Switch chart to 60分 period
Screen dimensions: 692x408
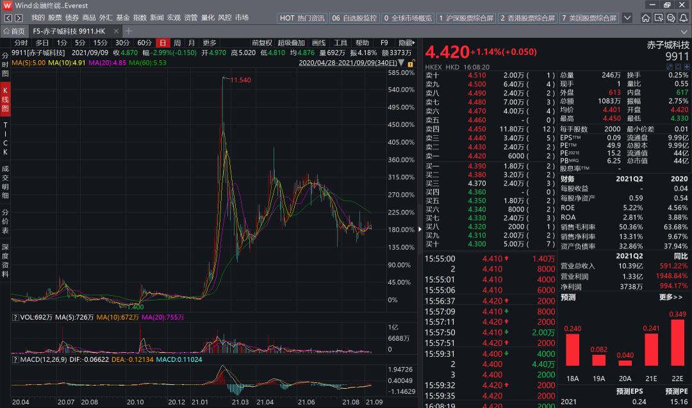[144, 43]
